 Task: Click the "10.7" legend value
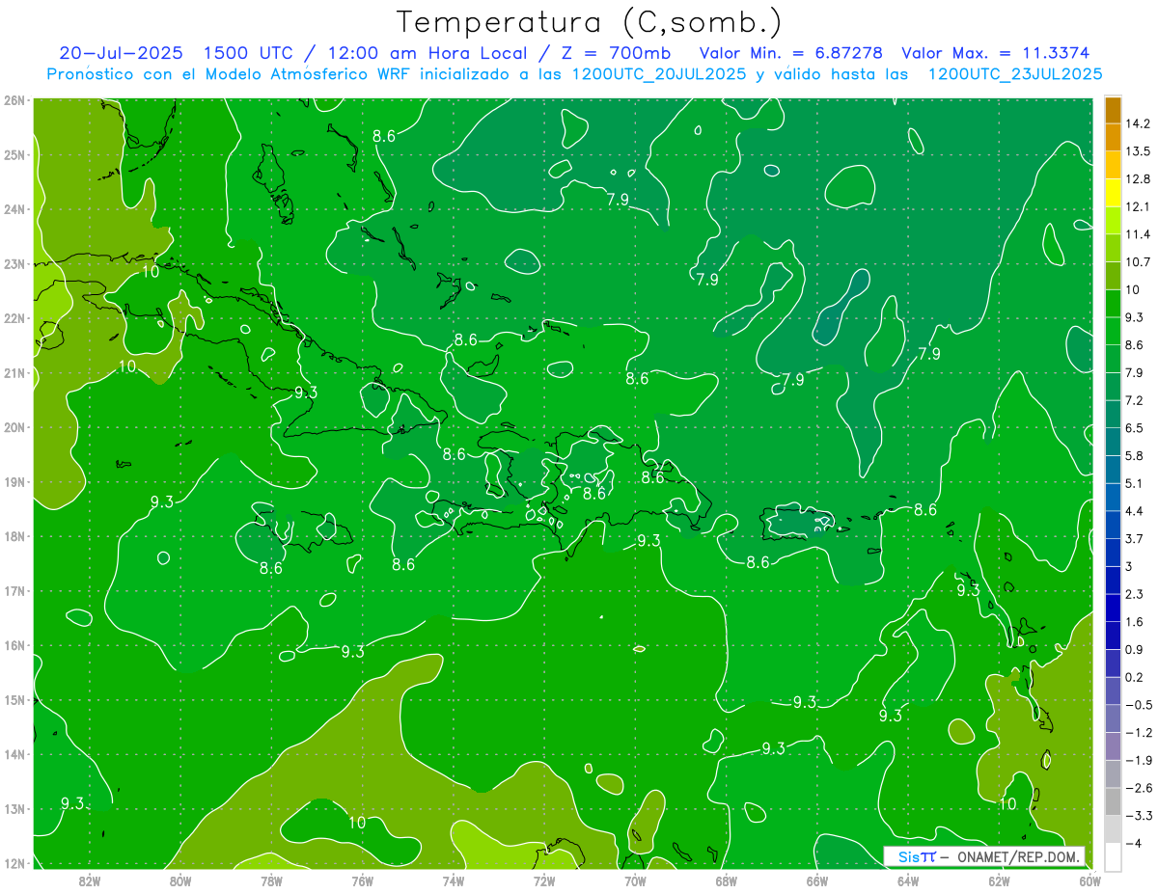click(1138, 262)
